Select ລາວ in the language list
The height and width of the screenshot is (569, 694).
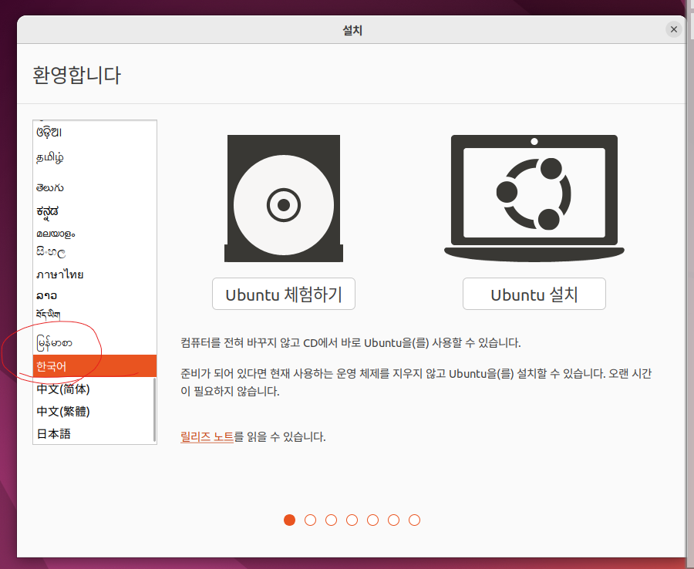95,295
